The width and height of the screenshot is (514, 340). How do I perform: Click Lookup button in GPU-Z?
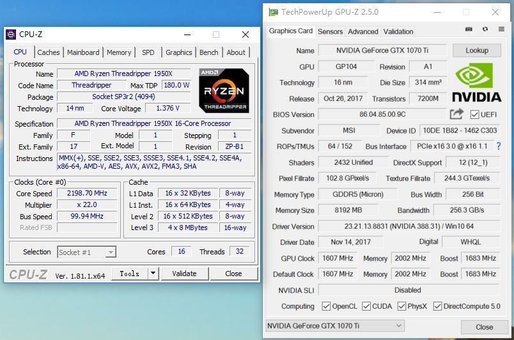click(477, 50)
